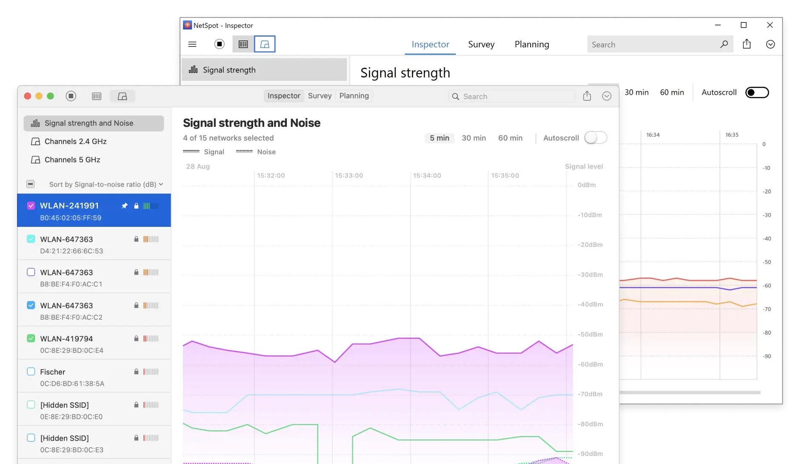Click signal bars icon on Fischer row
Viewport: 800px width, 464px height.
tap(151, 372)
